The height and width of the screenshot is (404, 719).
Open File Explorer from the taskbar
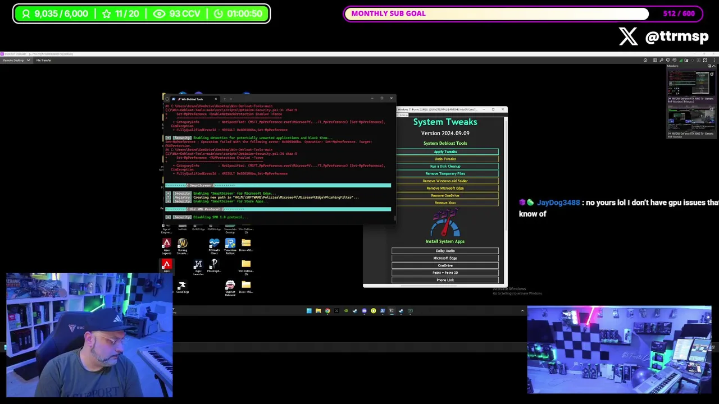(x=318, y=311)
